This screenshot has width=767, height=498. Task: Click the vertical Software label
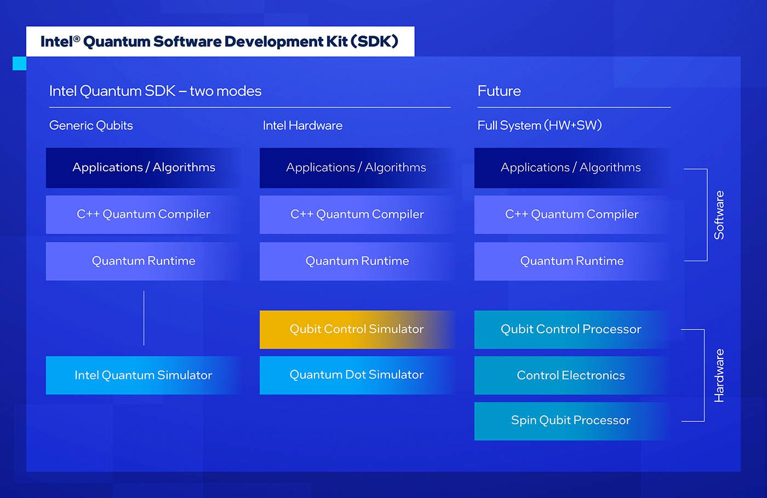719,215
